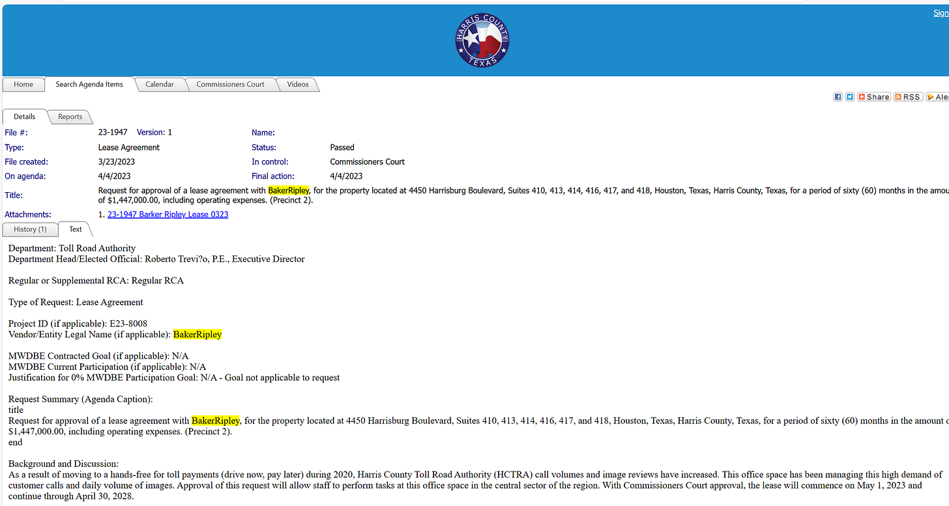The image size is (949, 506).
Task: Open the Share button menu
Action: 874,96
